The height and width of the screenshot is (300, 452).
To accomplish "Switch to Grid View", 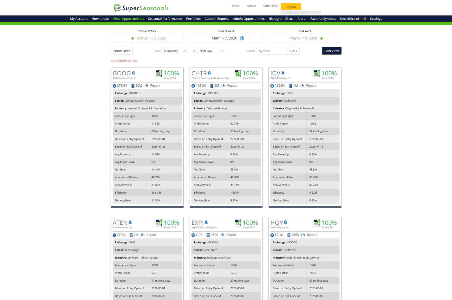I will pos(331,51).
